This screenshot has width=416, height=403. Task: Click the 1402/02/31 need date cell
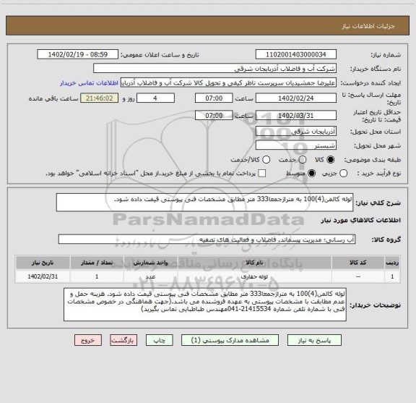tap(43, 276)
